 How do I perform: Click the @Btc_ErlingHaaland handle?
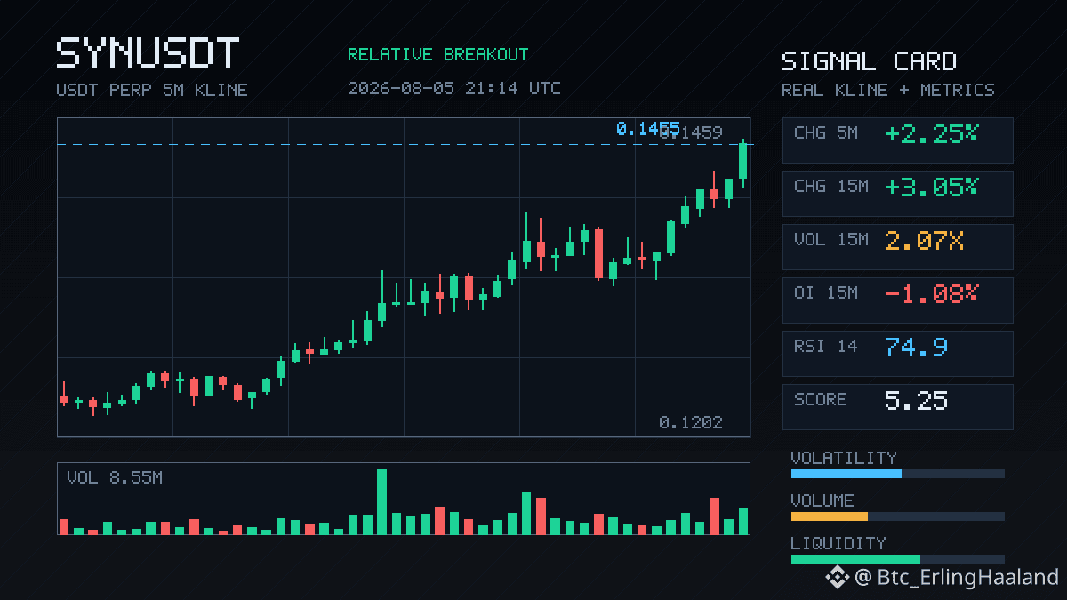tap(957, 578)
